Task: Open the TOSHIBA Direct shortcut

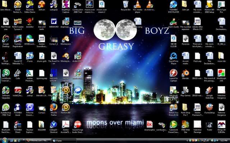Action: pos(18,127)
